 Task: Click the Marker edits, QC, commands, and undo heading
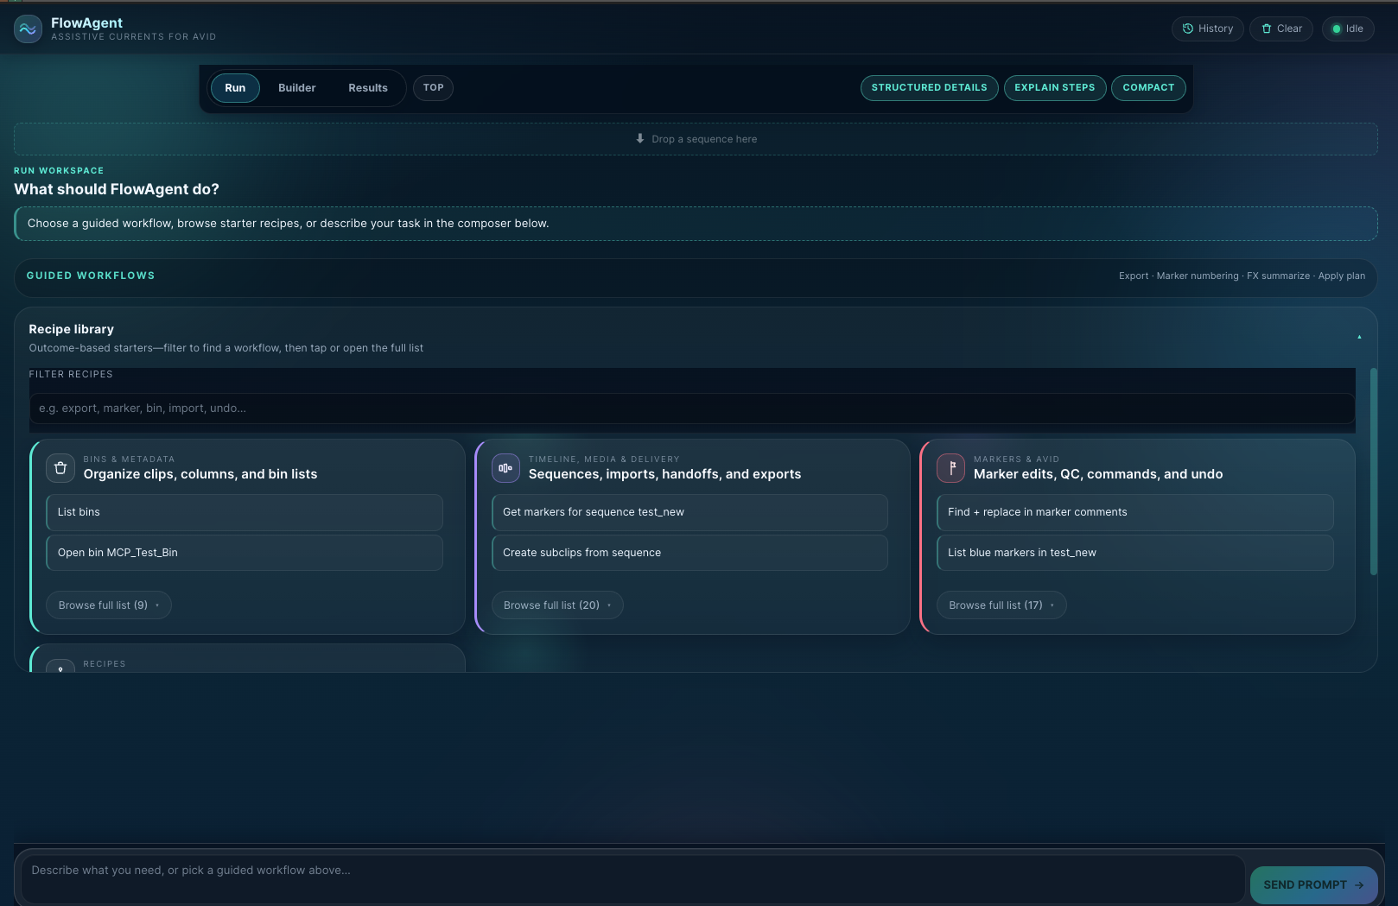pyautogui.click(x=1098, y=474)
